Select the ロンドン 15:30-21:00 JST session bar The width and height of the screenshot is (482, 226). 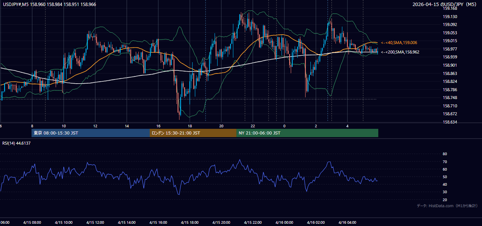pos(193,133)
